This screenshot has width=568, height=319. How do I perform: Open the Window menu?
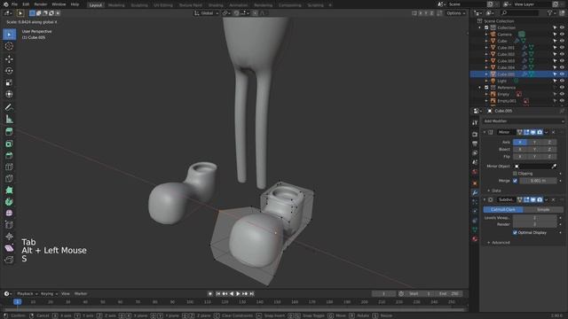(x=59, y=4)
